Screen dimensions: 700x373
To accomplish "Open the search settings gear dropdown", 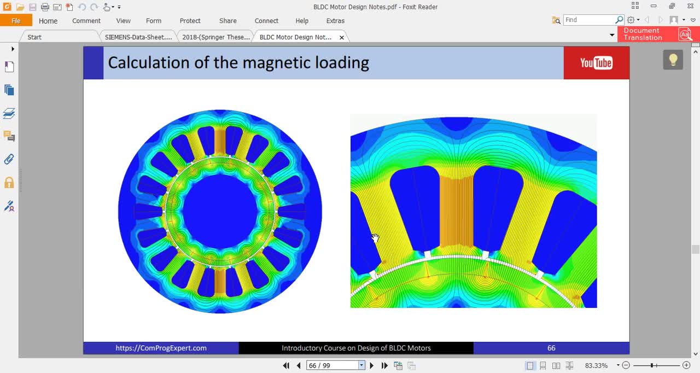I will (633, 20).
